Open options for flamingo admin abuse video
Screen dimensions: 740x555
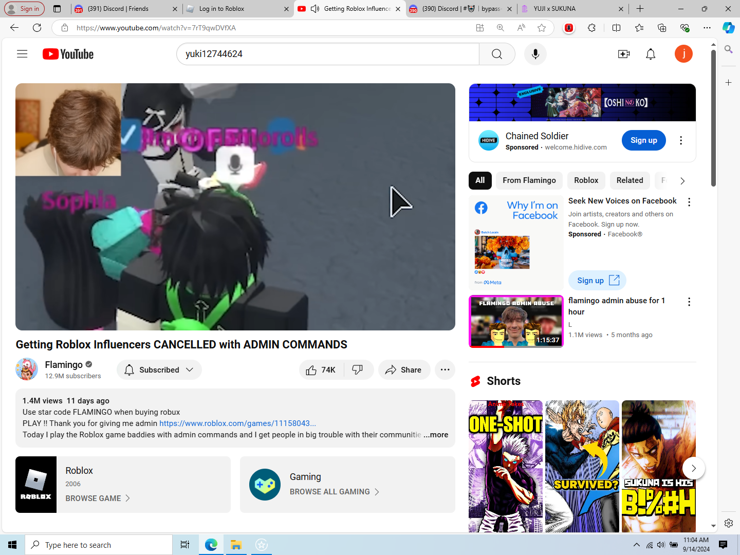(689, 302)
